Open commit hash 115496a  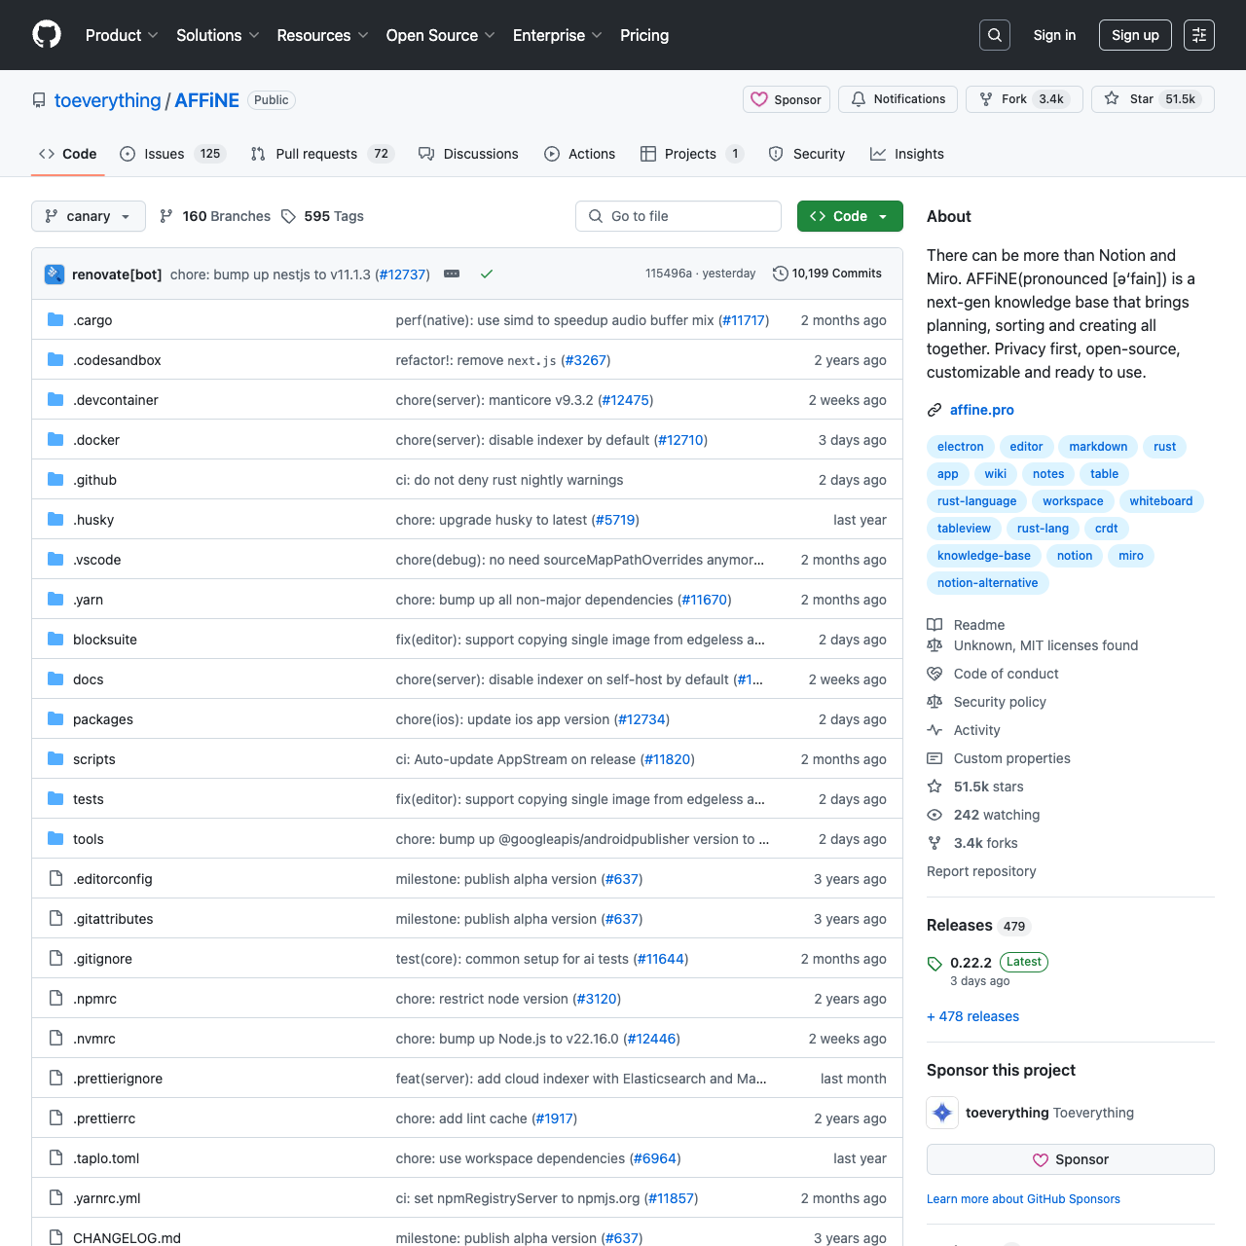(668, 274)
